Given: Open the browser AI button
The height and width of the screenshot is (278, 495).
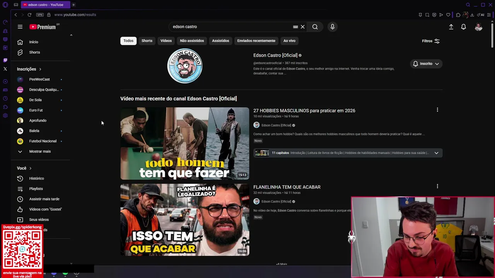Looking at the screenshot, I should (481, 15).
